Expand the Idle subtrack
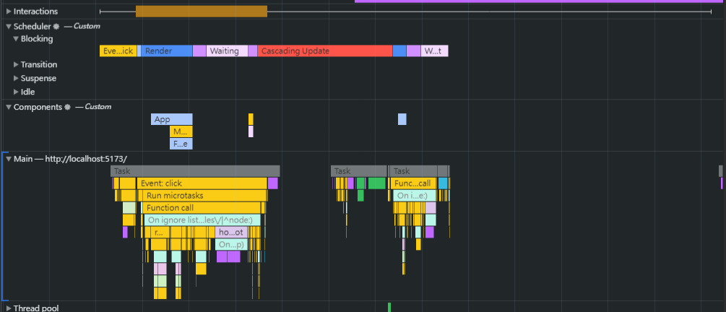The width and height of the screenshot is (726, 312). [15, 92]
